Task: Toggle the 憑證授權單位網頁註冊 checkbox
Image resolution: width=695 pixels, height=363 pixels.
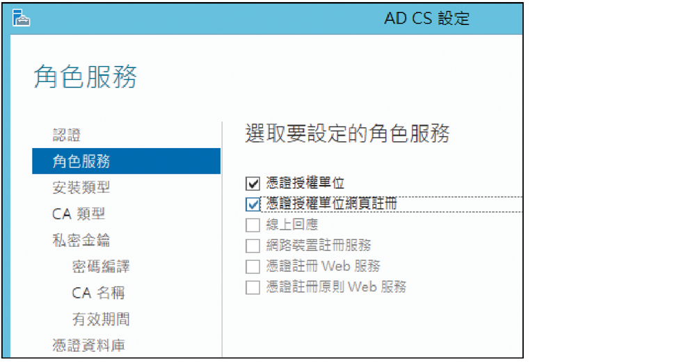Action: 253,204
